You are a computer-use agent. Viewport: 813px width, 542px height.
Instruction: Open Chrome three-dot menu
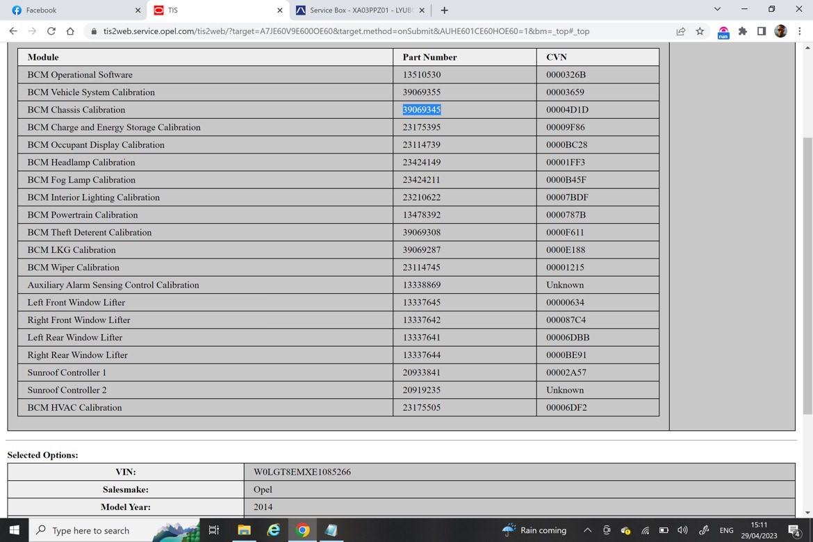click(800, 31)
